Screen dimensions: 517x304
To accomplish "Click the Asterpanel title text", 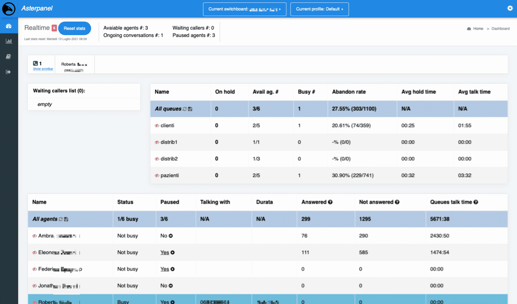I will [x=37, y=8].
